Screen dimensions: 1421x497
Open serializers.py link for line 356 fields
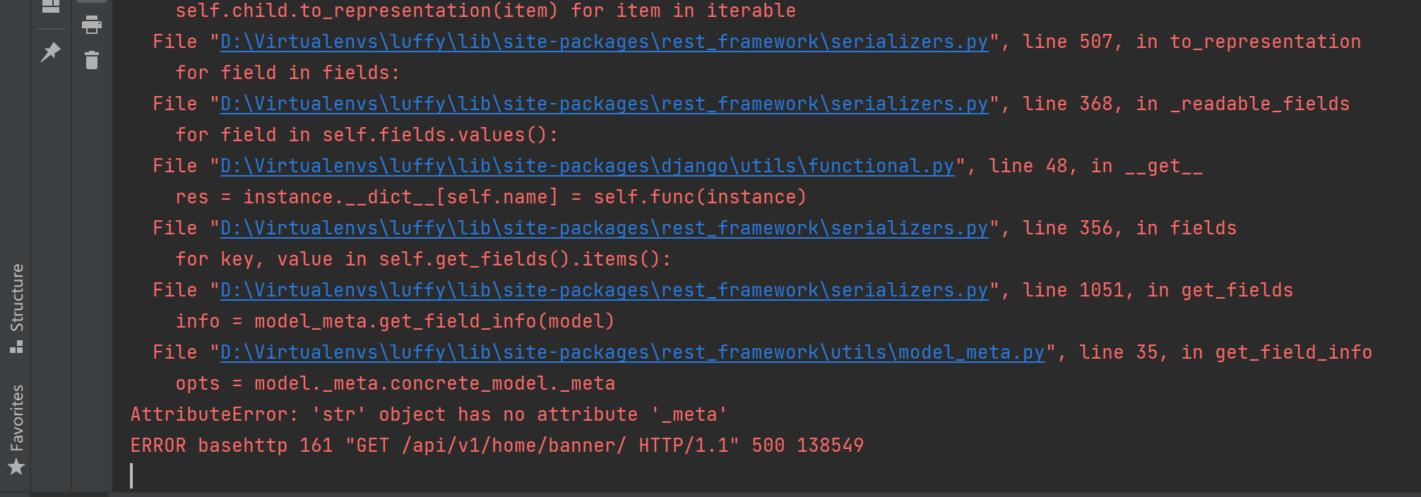[x=604, y=228]
